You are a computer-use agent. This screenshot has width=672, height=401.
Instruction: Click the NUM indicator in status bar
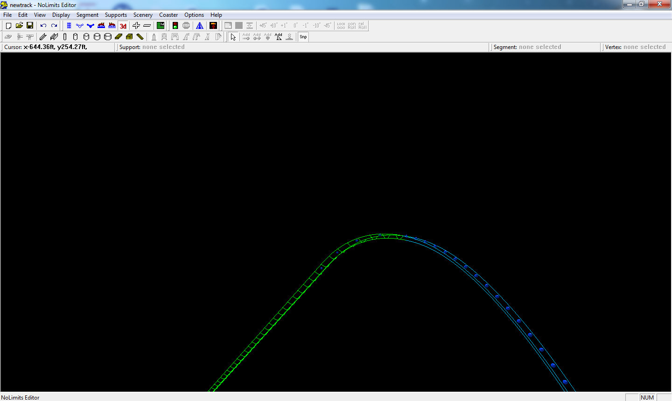pyautogui.click(x=647, y=397)
